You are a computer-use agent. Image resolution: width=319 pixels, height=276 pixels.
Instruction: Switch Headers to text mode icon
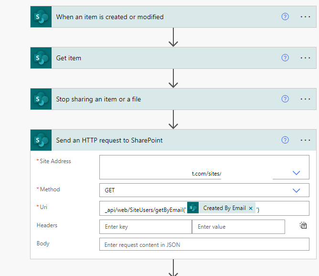(x=303, y=225)
